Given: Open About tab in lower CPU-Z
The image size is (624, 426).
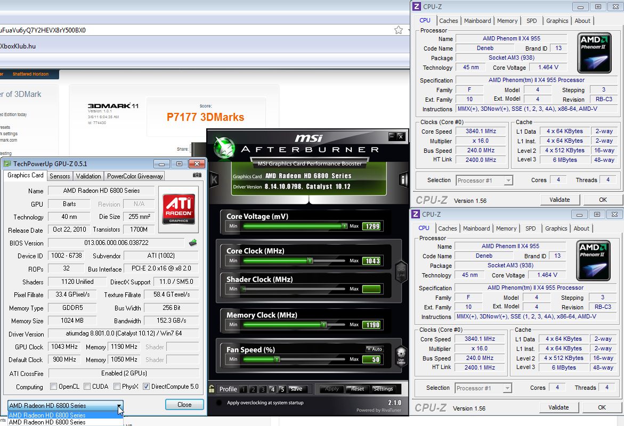Looking at the screenshot, I should point(581,228).
